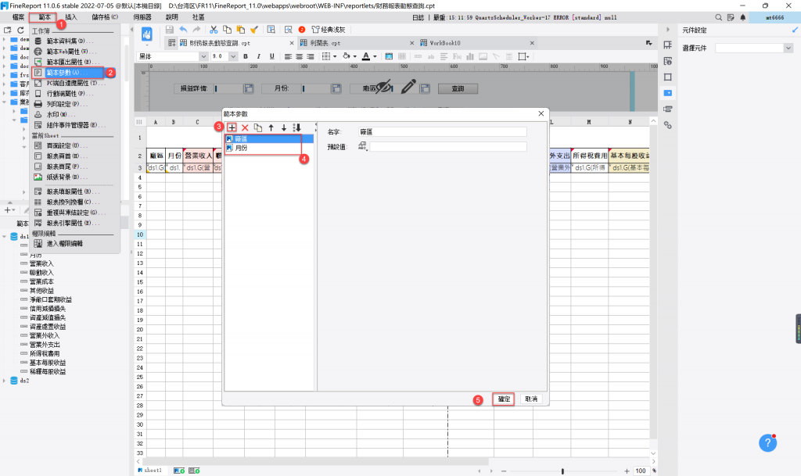Confirm the dialog with 確定 button

(x=504, y=399)
